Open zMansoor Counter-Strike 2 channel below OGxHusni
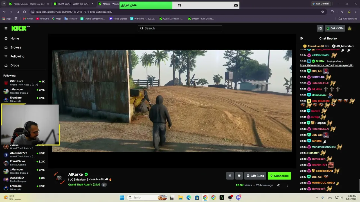This screenshot has width=360, height=202. (x=24, y=91)
